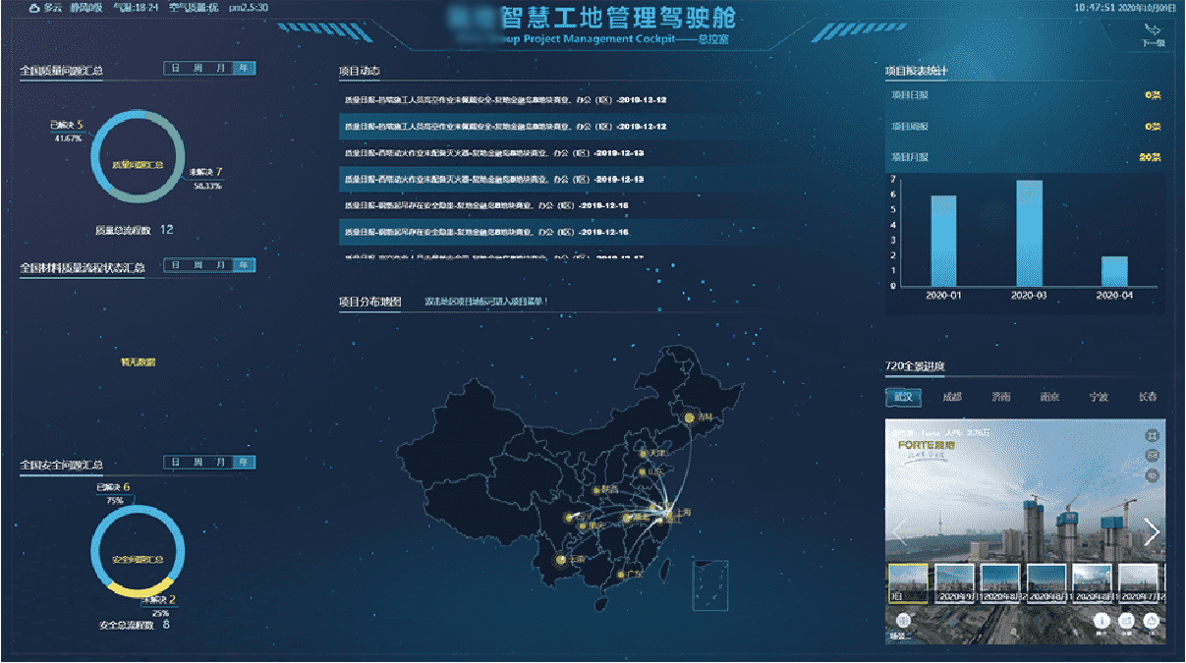Select 年 in 全国安全问题汇总 period switch
This screenshot has width=1186, height=663.
[x=244, y=462]
